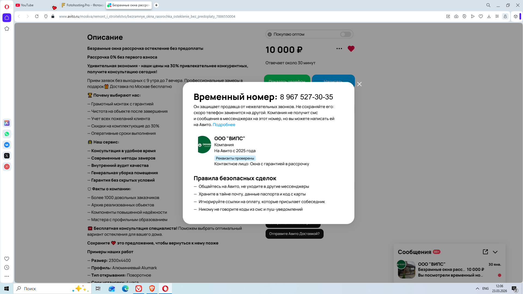The image size is (523, 294).
Task: Close the temporary number popup
Action: [x=359, y=84]
